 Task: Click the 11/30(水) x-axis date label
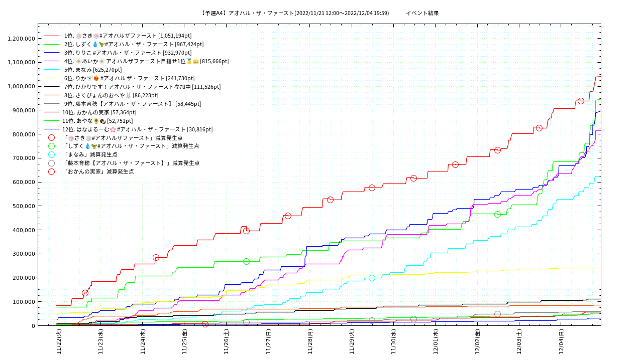tap(394, 342)
